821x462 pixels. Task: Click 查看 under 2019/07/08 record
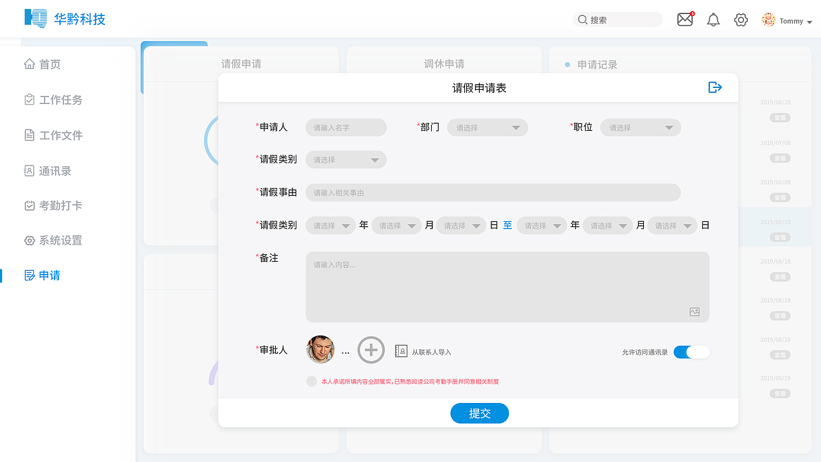[x=780, y=158]
